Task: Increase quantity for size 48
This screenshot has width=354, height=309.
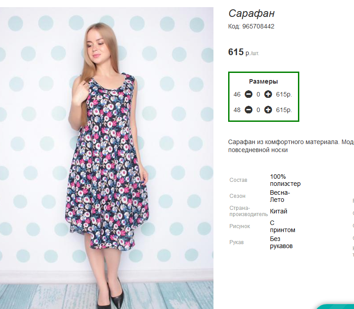Action: click(268, 110)
